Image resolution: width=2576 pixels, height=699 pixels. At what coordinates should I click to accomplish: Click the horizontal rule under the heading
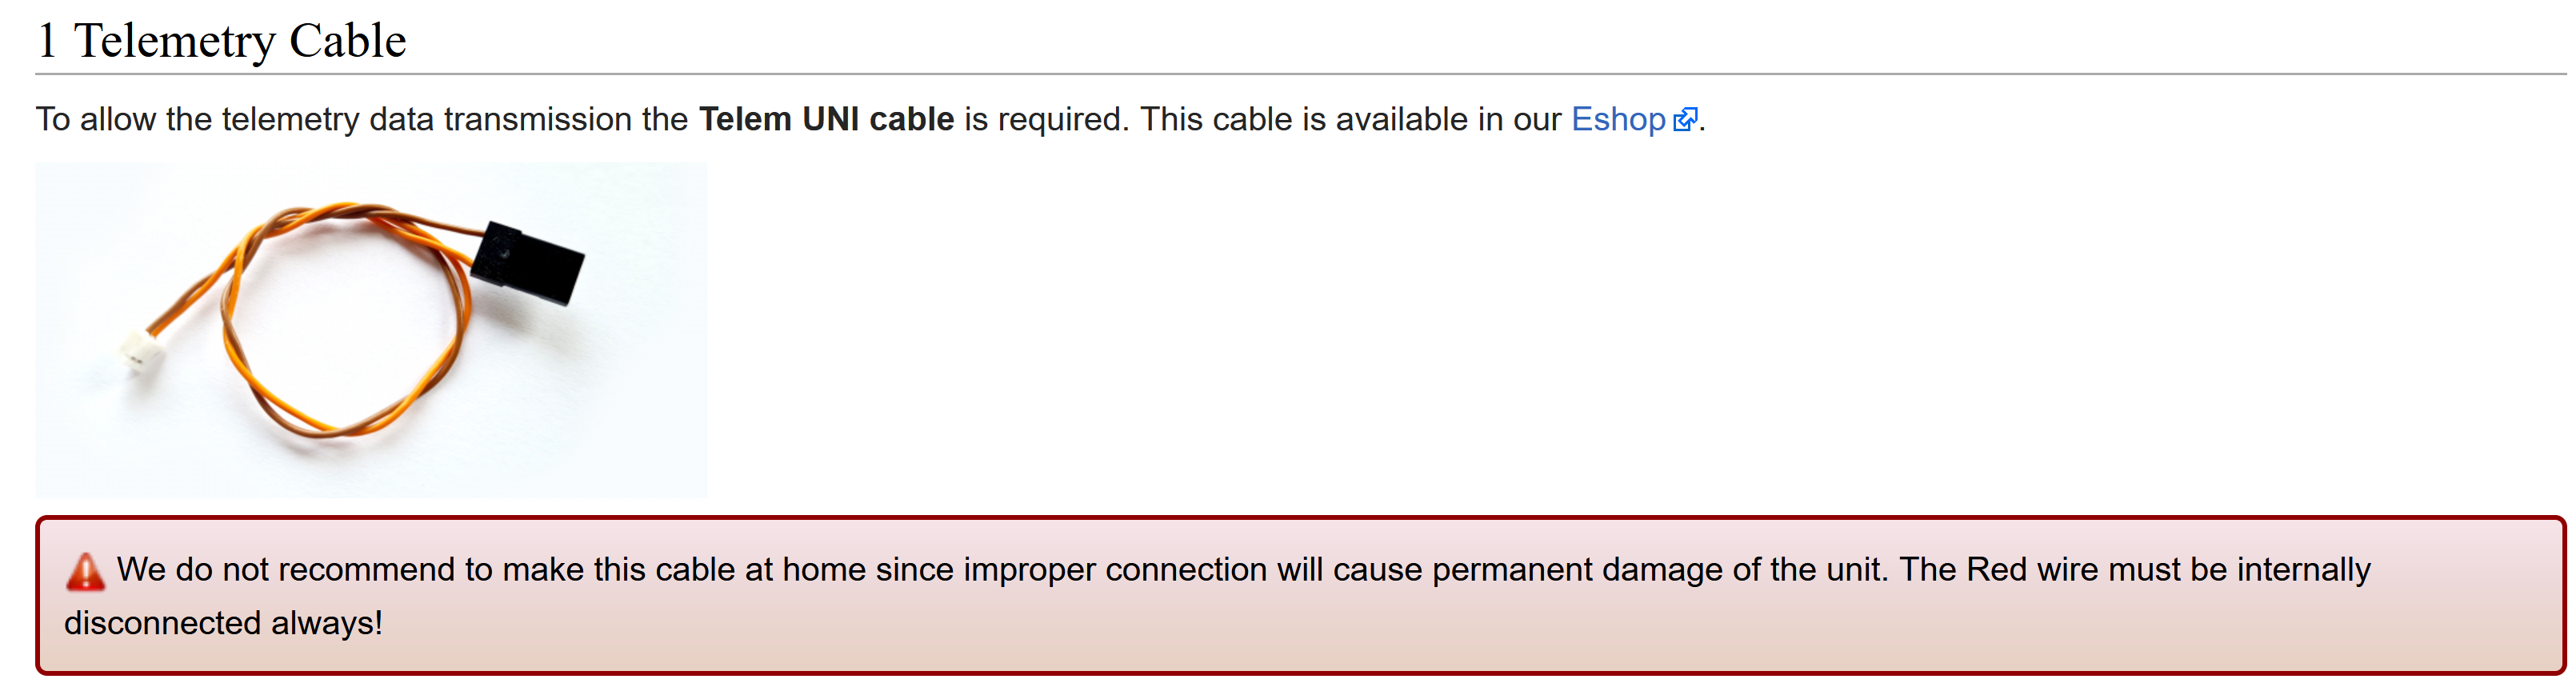click(x=1300, y=74)
